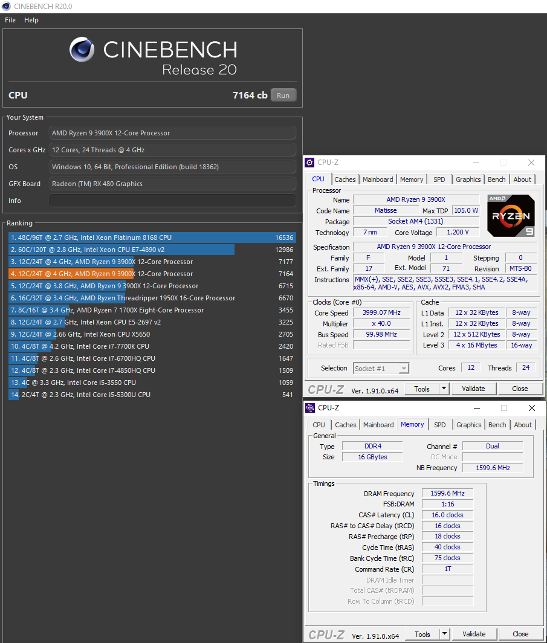Click Validate in the memory CPU-Z window
The image size is (547, 643).
coord(474,634)
